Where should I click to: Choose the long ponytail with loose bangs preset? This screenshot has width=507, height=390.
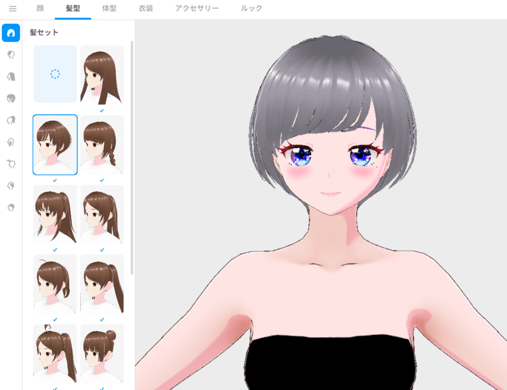click(x=55, y=214)
